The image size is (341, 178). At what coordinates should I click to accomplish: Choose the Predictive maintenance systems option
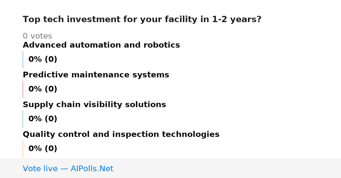click(x=96, y=75)
